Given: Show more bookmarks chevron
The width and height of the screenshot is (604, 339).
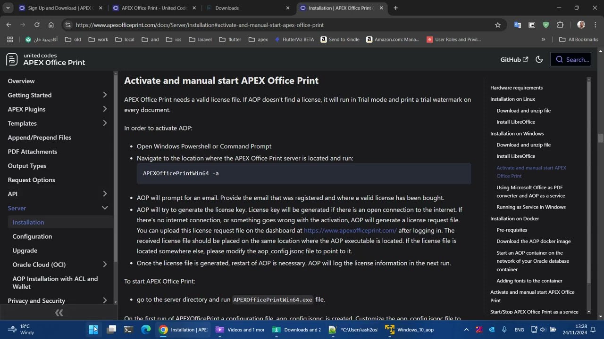Looking at the screenshot, I should pos(543,40).
